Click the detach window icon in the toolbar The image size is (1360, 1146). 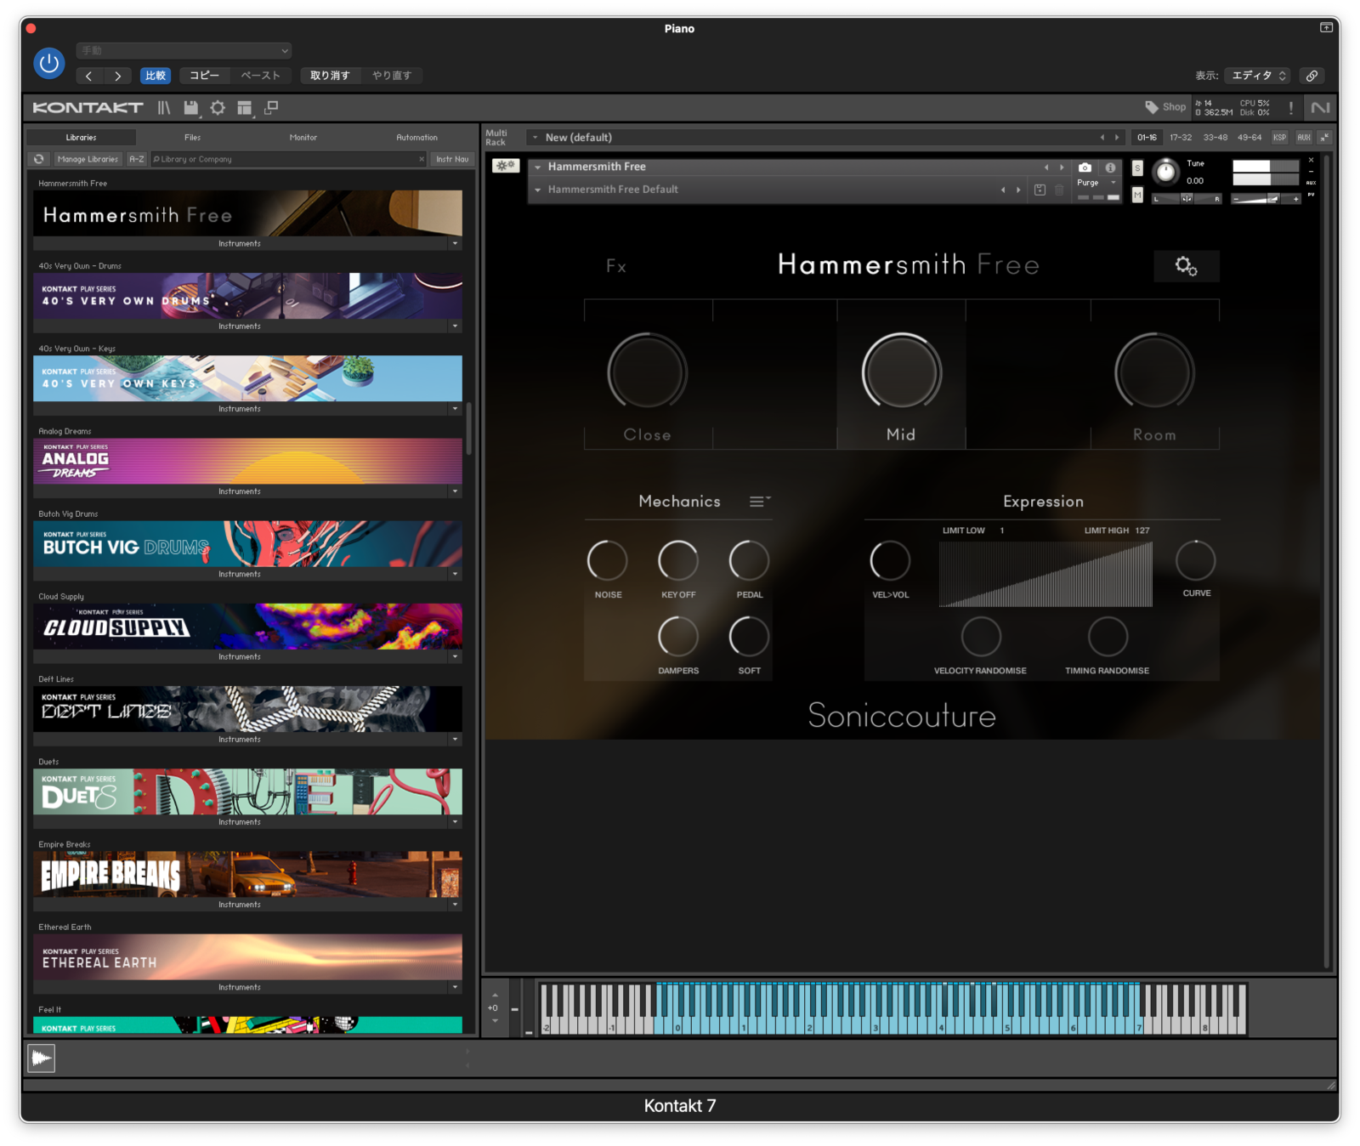coord(272,107)
